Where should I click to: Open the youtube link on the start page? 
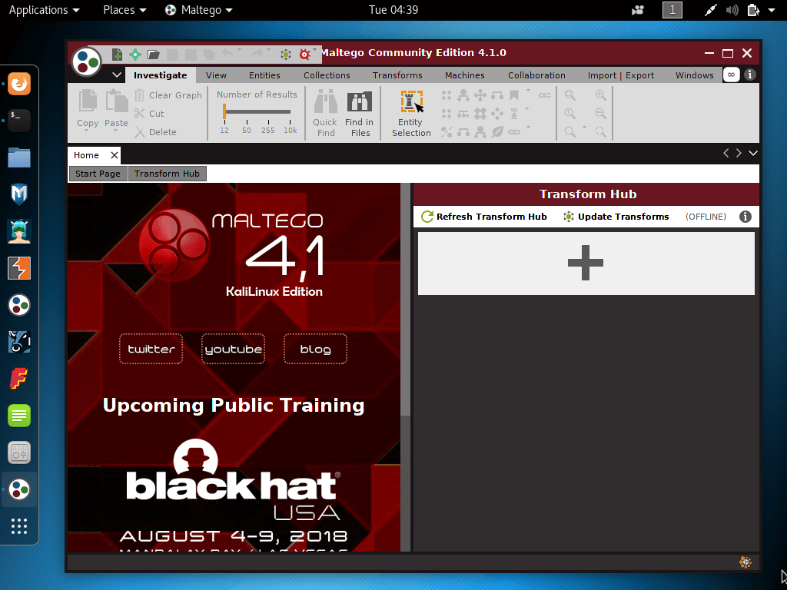coord(233,349)
